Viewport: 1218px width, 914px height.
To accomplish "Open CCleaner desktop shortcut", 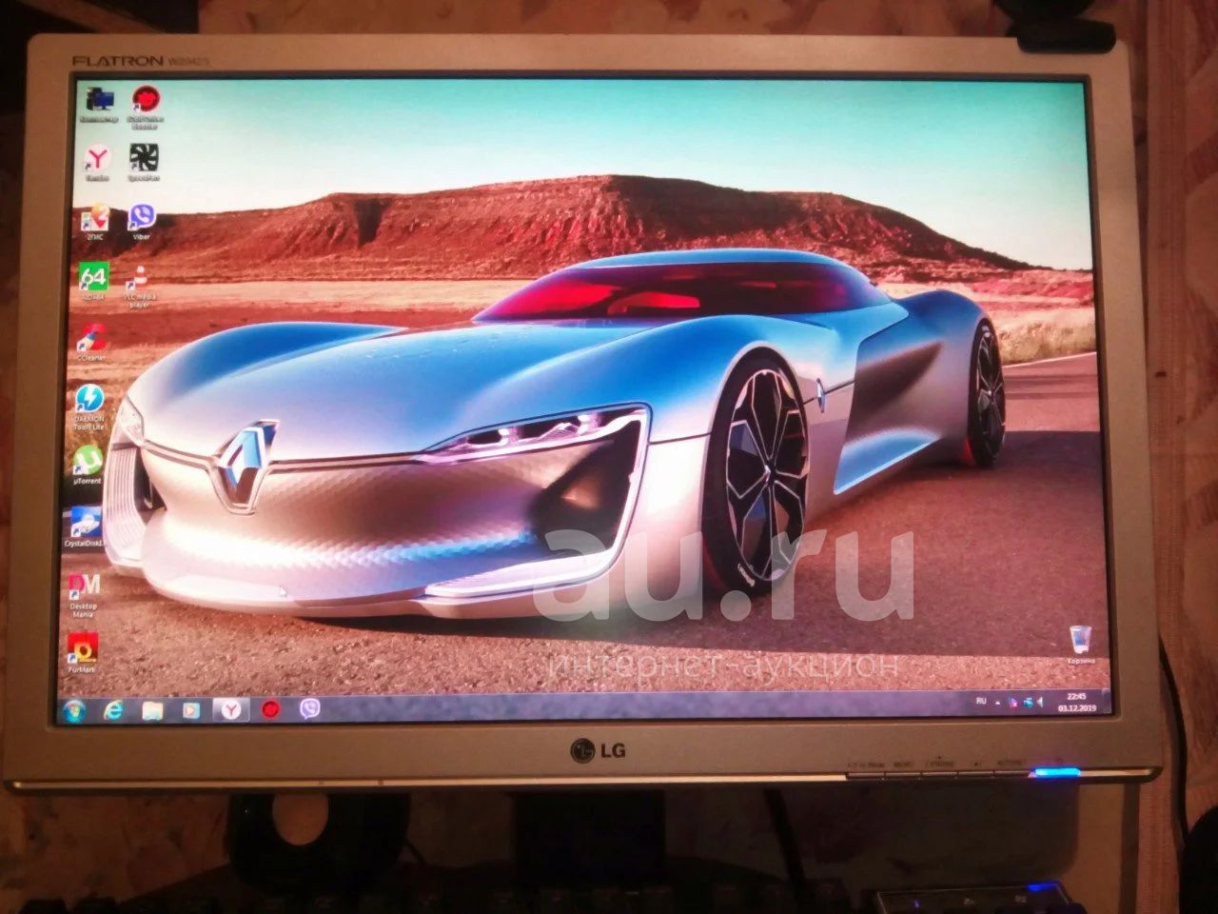I will click(x=93, y=343).
